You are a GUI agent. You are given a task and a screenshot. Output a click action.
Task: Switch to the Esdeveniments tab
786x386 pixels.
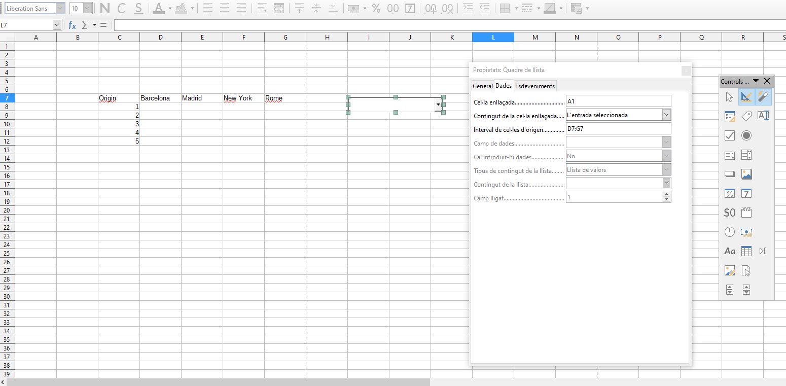coord(535,86)
